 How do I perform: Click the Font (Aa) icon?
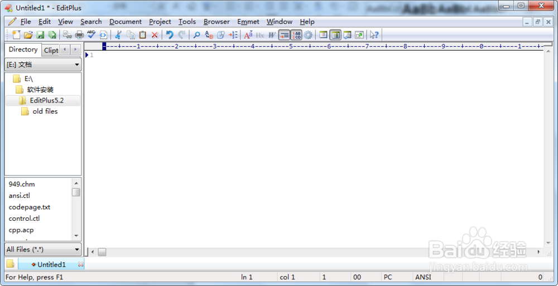[248, 35]
